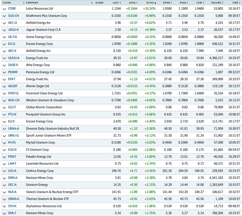
Task: Select Western Uranium & Vanadium Corp name
Action: coord(50,100)
